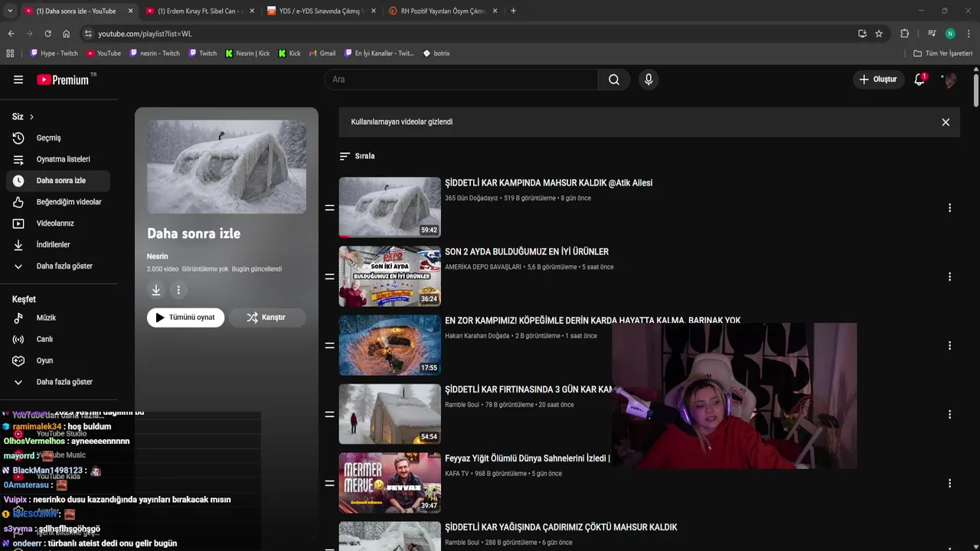This screenshot has width=980, height=551.
Task: Expand Daha fazla göster under Keşfet
Action: (x=58, y=382)
